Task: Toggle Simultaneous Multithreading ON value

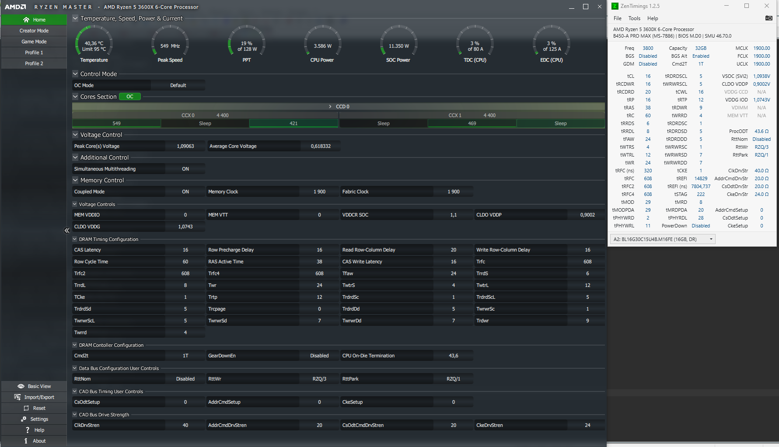Action: [185, 169]
